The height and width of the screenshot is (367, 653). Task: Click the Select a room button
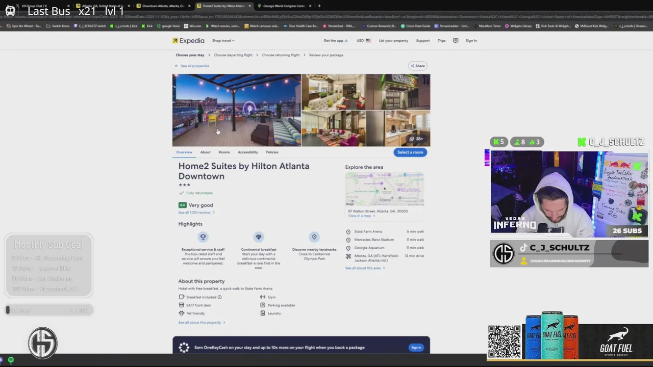pyautogui.click(x=410, y=152)
